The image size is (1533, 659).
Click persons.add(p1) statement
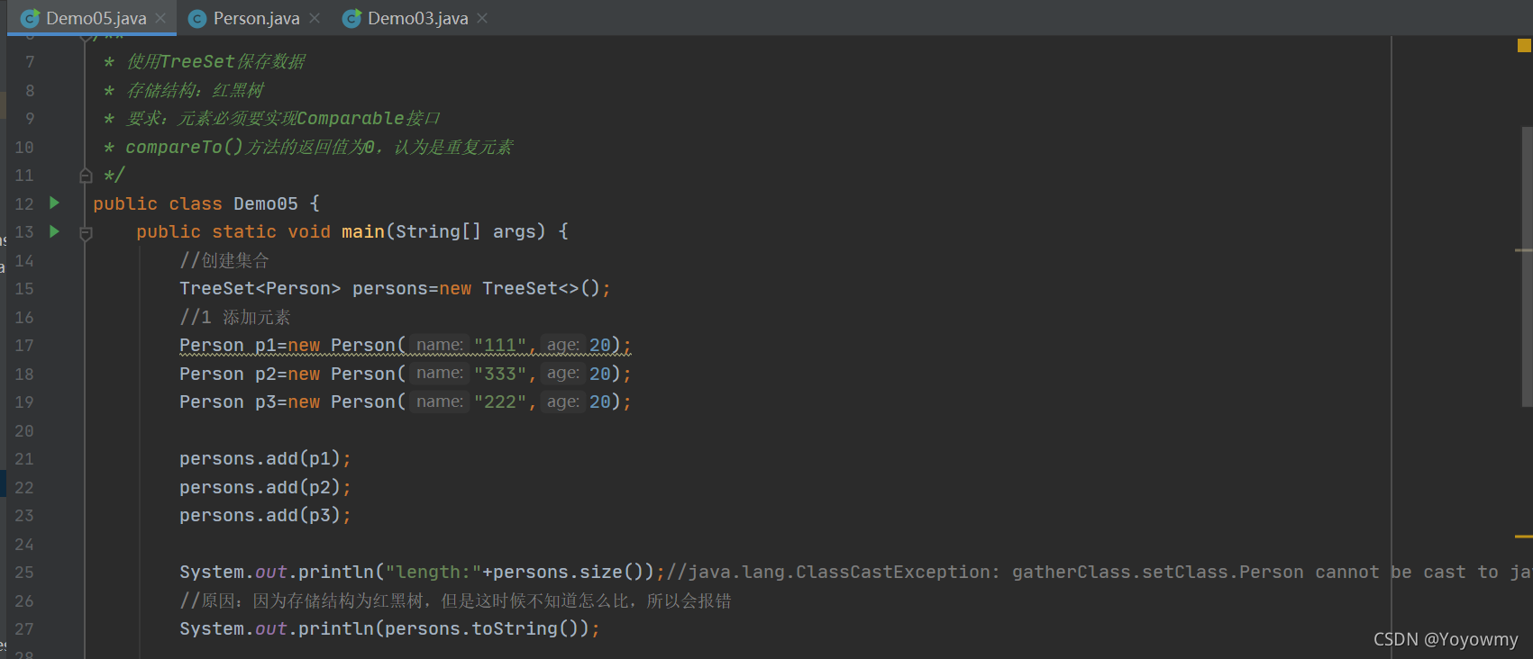(265, 459)
